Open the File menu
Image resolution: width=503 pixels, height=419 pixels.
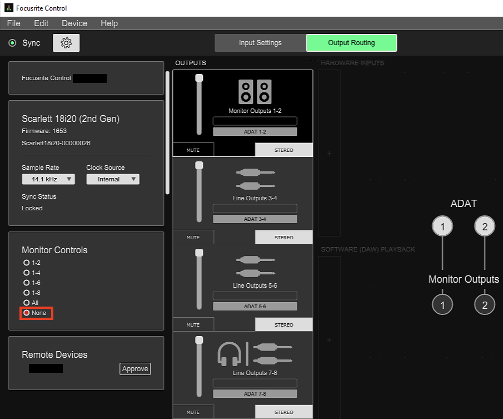13,23
